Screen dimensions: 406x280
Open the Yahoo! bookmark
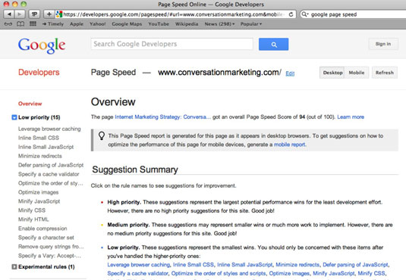[x=98, y=24]
